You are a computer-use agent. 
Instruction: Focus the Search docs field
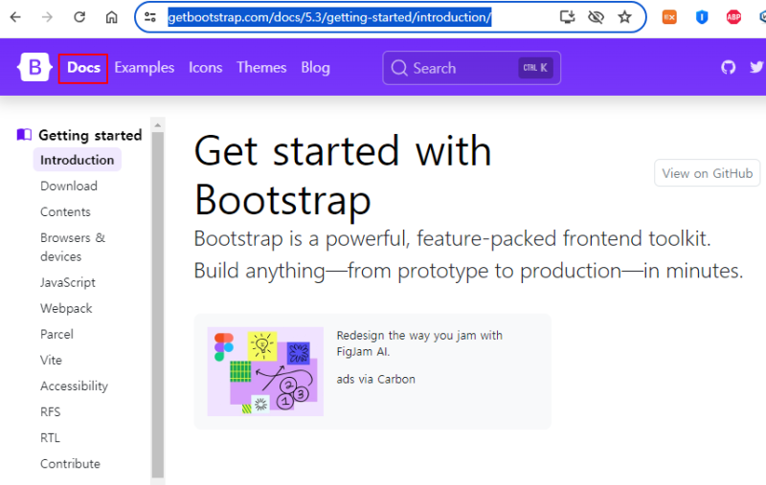pos(471,68)
